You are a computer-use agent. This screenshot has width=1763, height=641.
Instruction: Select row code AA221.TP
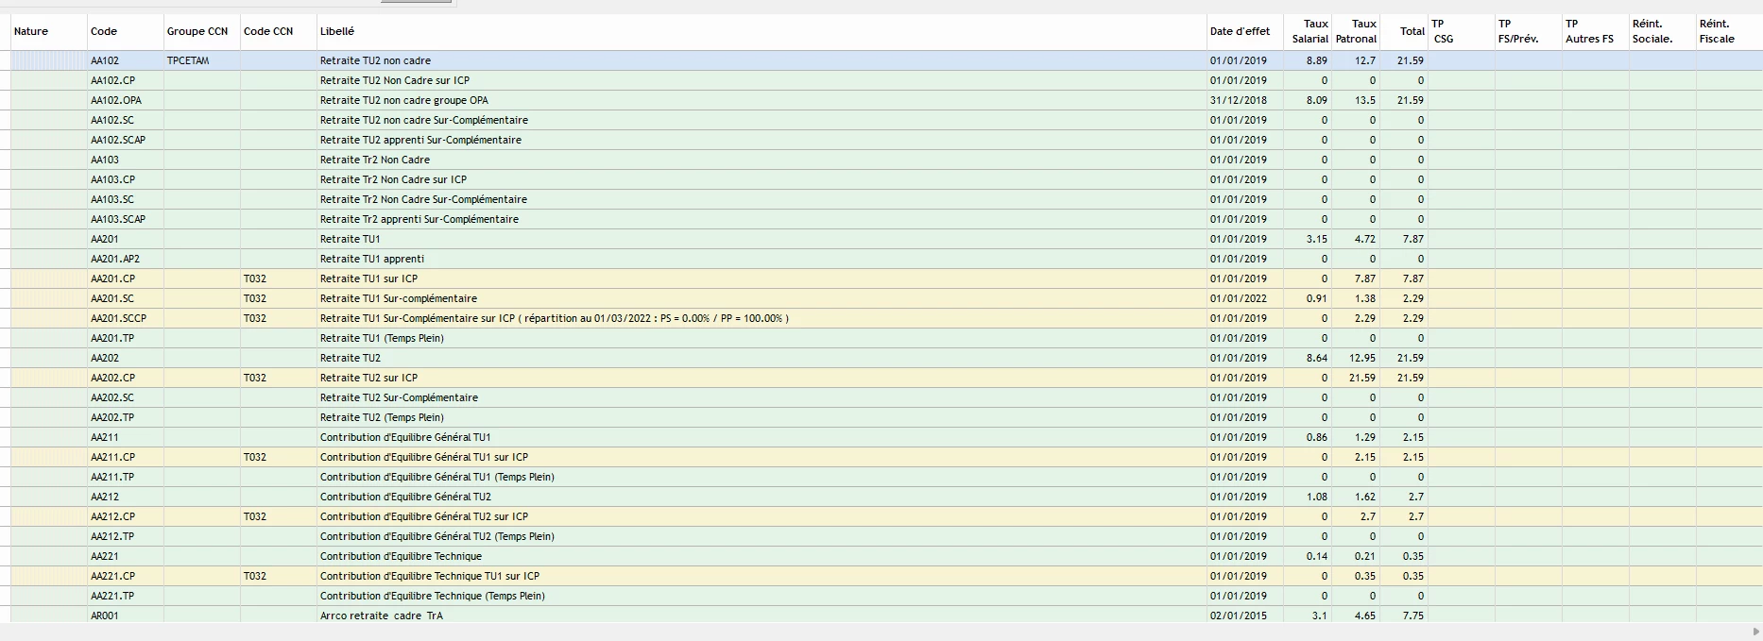point(112,596)
